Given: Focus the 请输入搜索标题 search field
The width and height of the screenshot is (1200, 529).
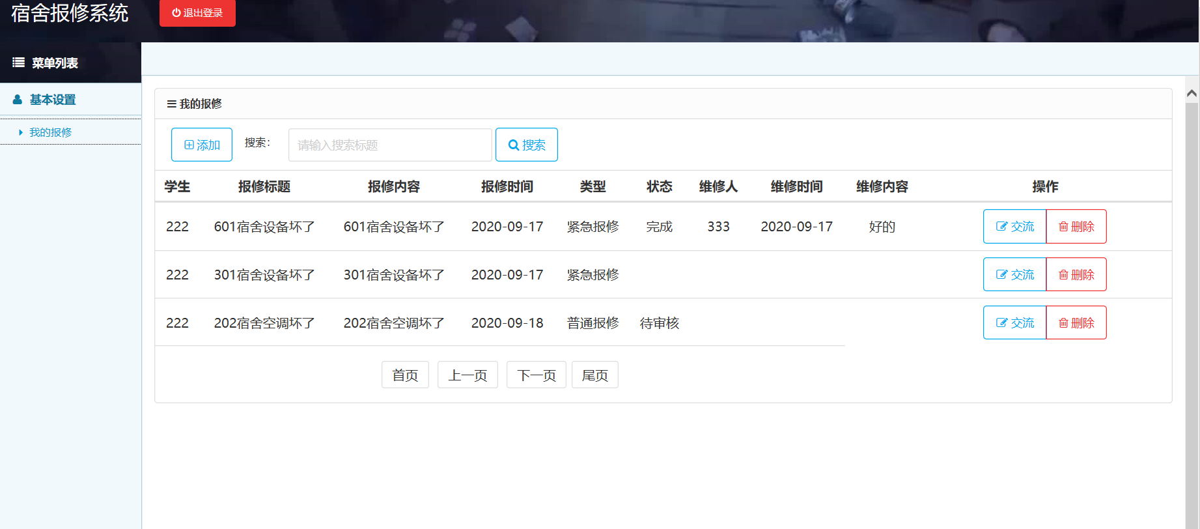Looking at the screenshot, I should coord(390,145).
